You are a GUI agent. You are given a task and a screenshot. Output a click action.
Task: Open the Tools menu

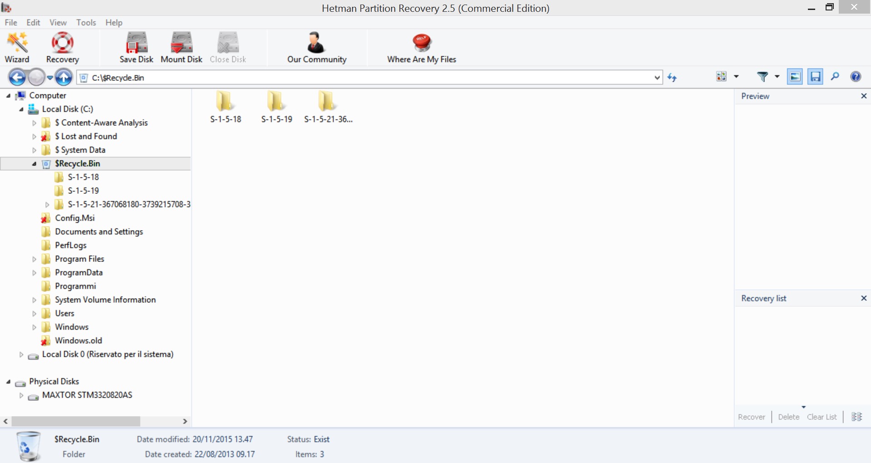86,22
